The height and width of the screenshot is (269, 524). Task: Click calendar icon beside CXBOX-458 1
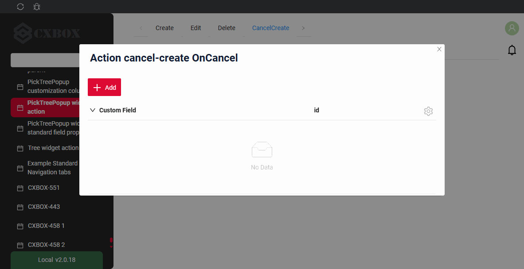point(20,226)
